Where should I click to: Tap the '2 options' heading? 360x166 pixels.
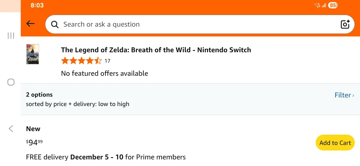pos(39,95)
